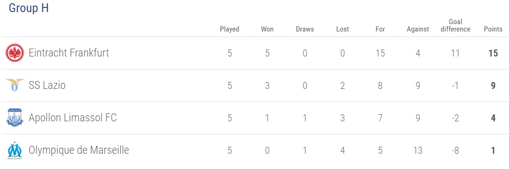Click the For column header

pos(380,29)
